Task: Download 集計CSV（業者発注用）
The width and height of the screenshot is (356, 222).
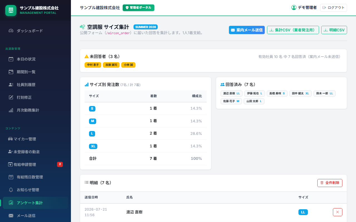Action: (293, 30)
